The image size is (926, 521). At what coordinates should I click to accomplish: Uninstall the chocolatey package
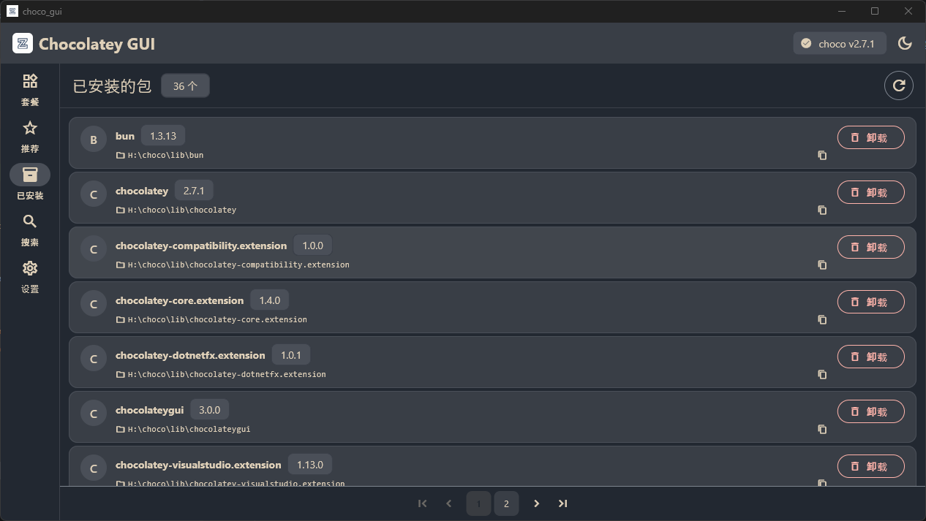870,192
